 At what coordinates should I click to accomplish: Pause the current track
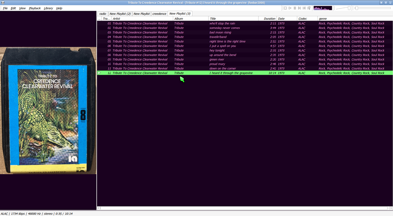295,8
